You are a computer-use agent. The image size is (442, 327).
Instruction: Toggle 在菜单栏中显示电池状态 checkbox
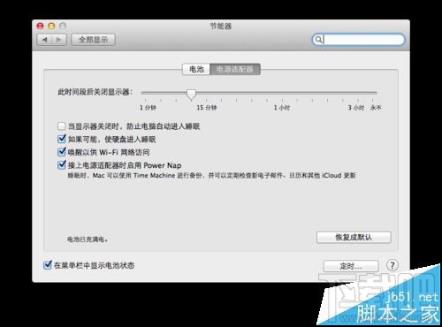[48, 265]
